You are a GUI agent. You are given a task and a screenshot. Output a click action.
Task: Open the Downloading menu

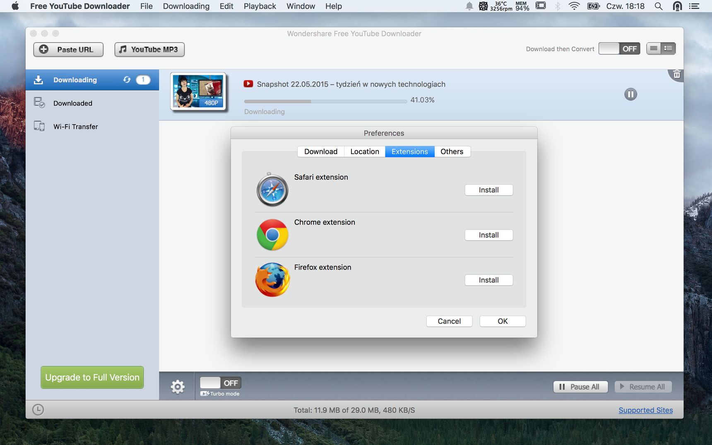pos(186,6)
